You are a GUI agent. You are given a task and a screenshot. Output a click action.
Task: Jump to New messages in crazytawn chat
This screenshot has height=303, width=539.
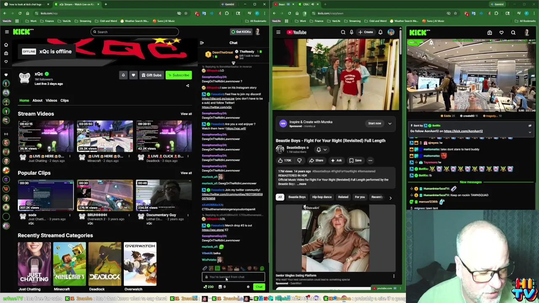point(470,182)
